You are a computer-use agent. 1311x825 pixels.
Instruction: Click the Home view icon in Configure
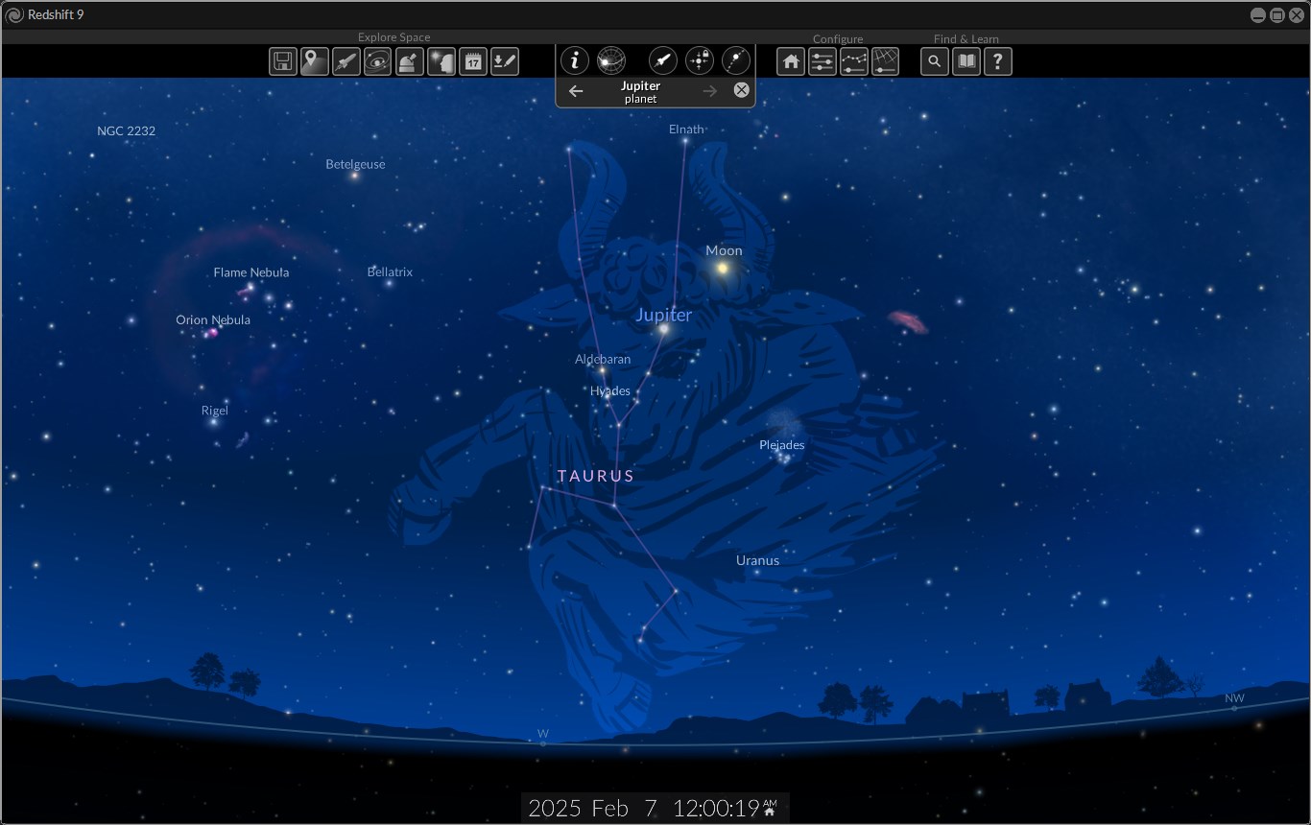(791, 61)
